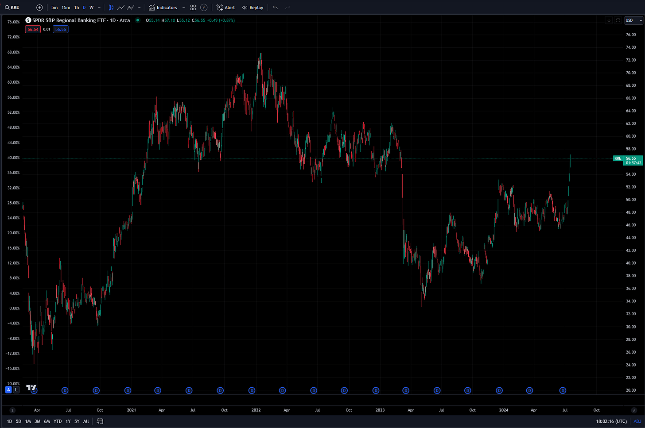This screenshot has width=645, height=428.
Task: Select the W weekly timeframe
Action: pyautogui.click(x=92, y=8)
